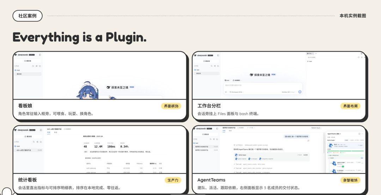This screenshot has width=381, height=195.
Task: Collapse the sidebar in 看板娘 screenshot
Action: [x=40, y=55]
